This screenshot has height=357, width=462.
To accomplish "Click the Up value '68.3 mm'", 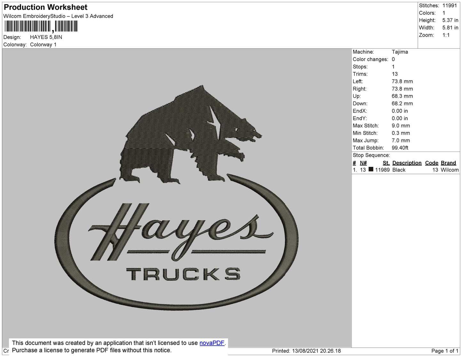I will tap(402, 96).
